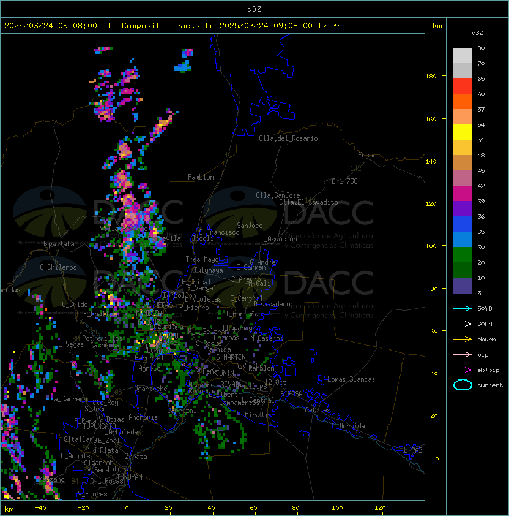
Task: Select the 'Tulumaya' map label
Action: [x=209, y=270]
